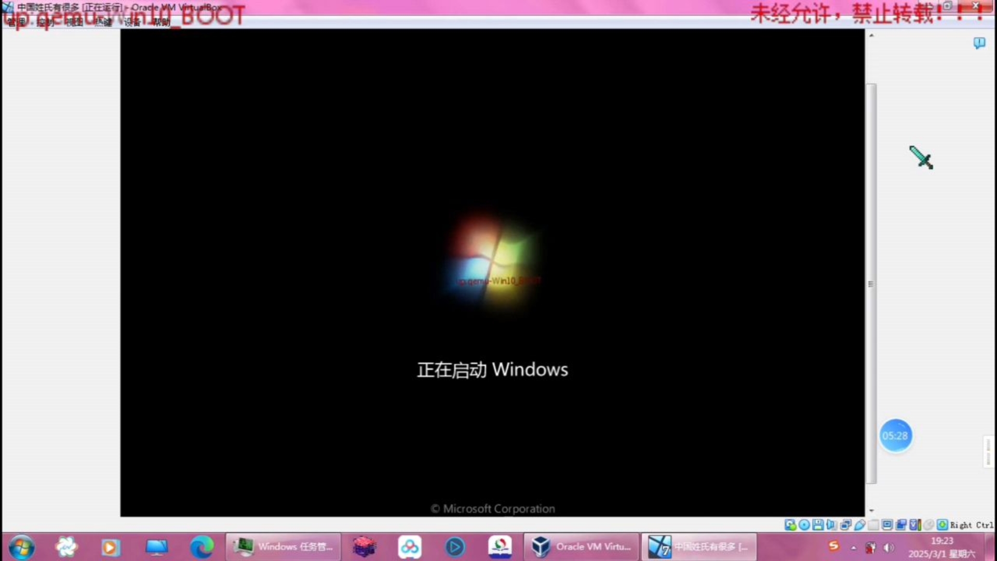Click the audio icon on the VirtualBox status bar
The width and height of the screenshot is (997, 561).
point(831,525)
